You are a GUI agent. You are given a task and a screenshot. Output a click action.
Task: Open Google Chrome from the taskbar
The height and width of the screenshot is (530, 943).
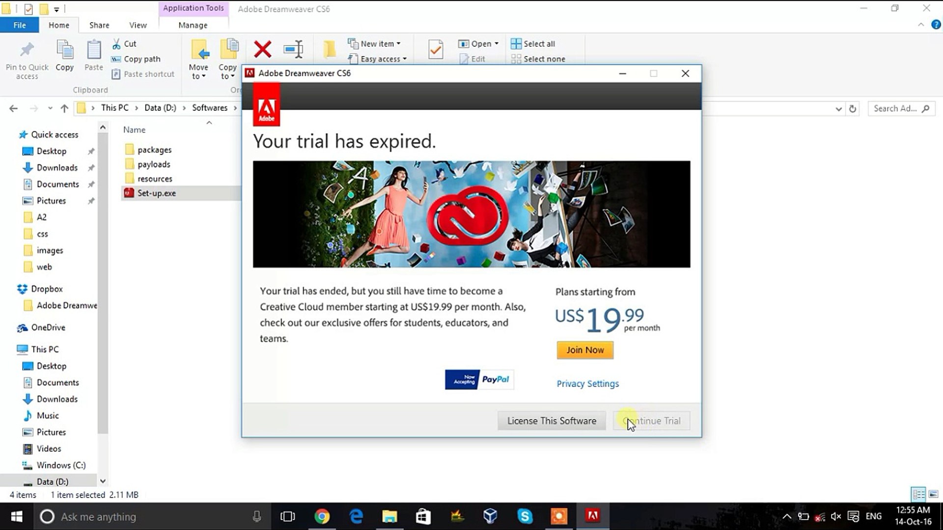click(322, 516)
